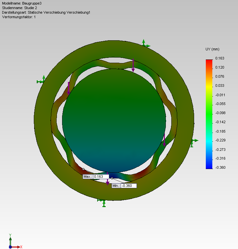
Task: Click the Studienname: Studie 2 text
Action: pyautogui.click(x=20, y=8)
